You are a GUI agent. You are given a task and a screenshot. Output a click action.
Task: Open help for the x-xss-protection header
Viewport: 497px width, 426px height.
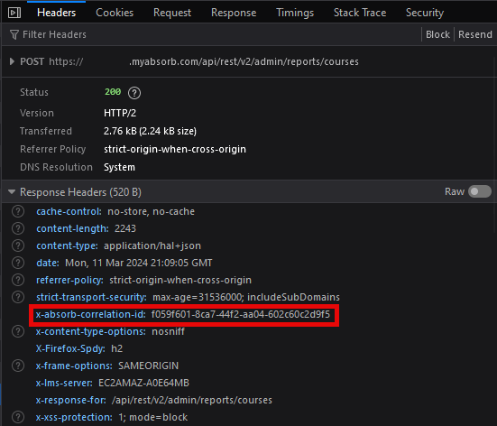(18, 417)
